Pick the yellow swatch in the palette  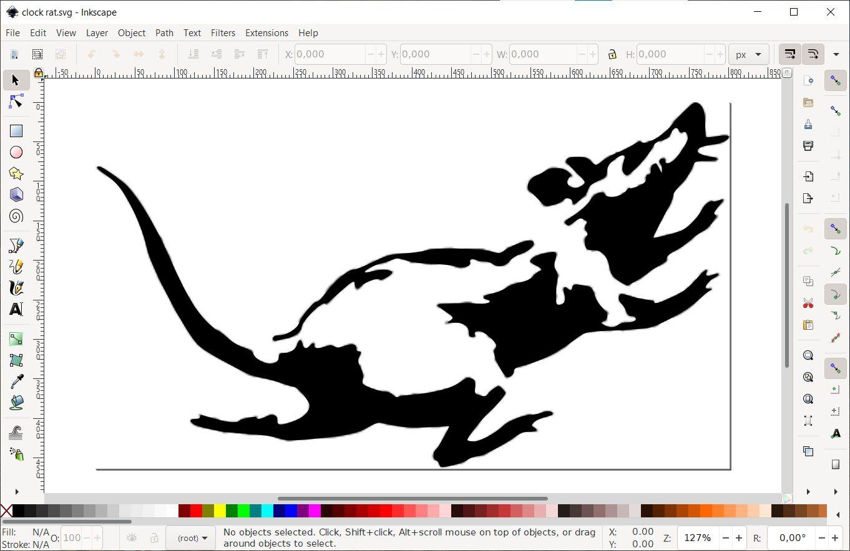220,511
